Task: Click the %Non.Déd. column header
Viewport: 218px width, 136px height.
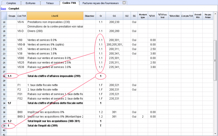Action: 175,16
